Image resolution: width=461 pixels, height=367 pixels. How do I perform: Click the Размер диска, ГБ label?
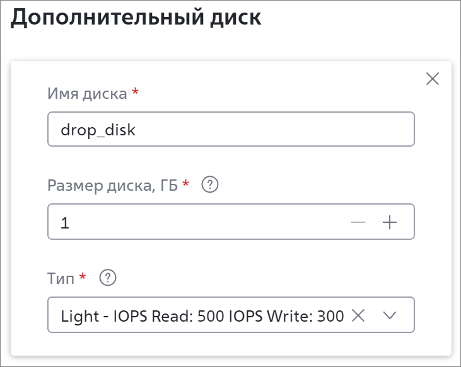[113, 186]
